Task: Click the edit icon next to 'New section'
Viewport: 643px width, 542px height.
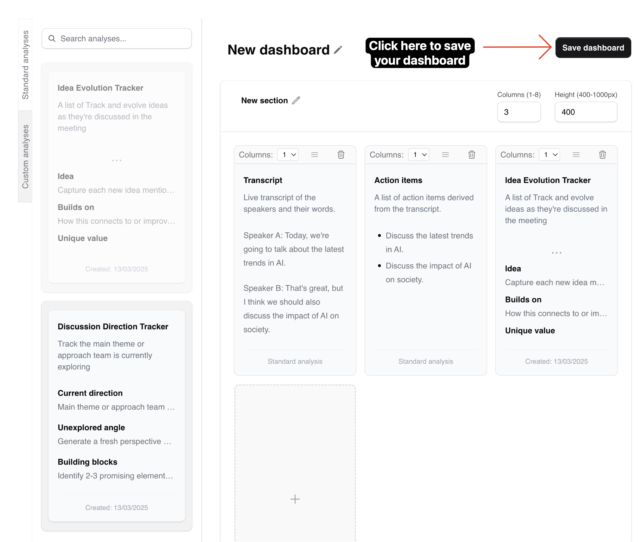Action: point(297,100)
